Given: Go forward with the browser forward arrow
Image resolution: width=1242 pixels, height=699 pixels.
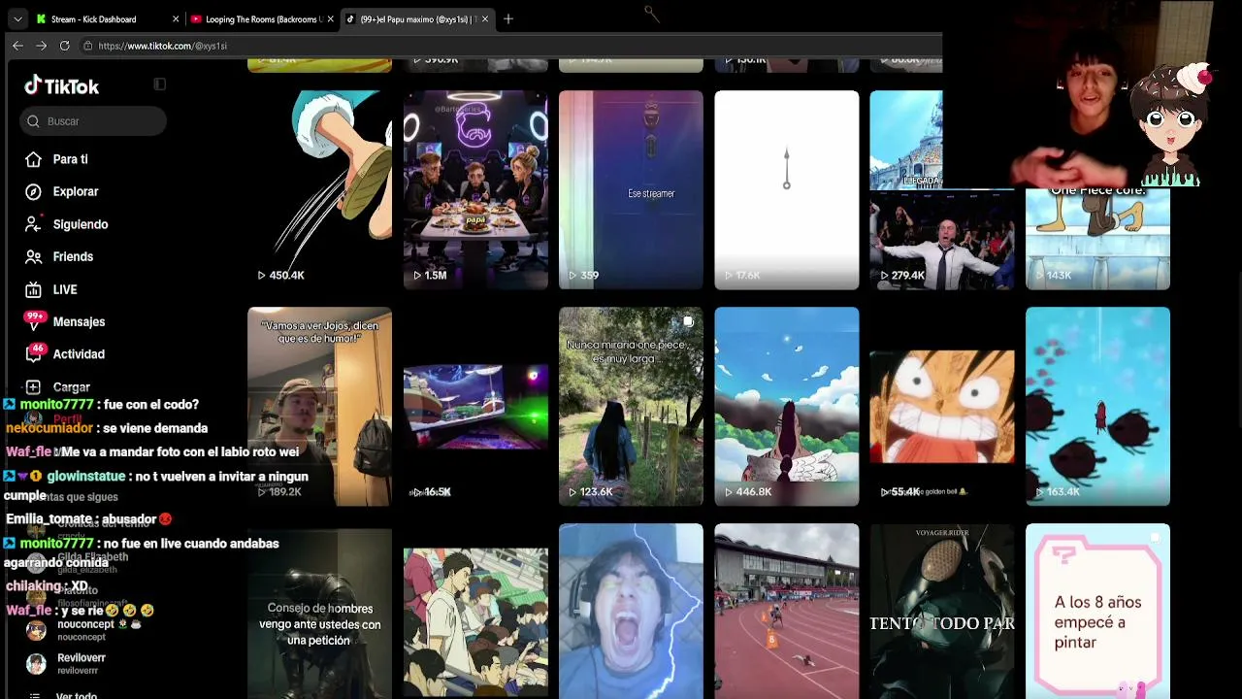Looking at the screenshot, I should [41, 46].
